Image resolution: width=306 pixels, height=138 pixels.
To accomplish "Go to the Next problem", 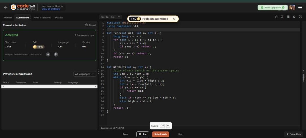I will point(181,134).
